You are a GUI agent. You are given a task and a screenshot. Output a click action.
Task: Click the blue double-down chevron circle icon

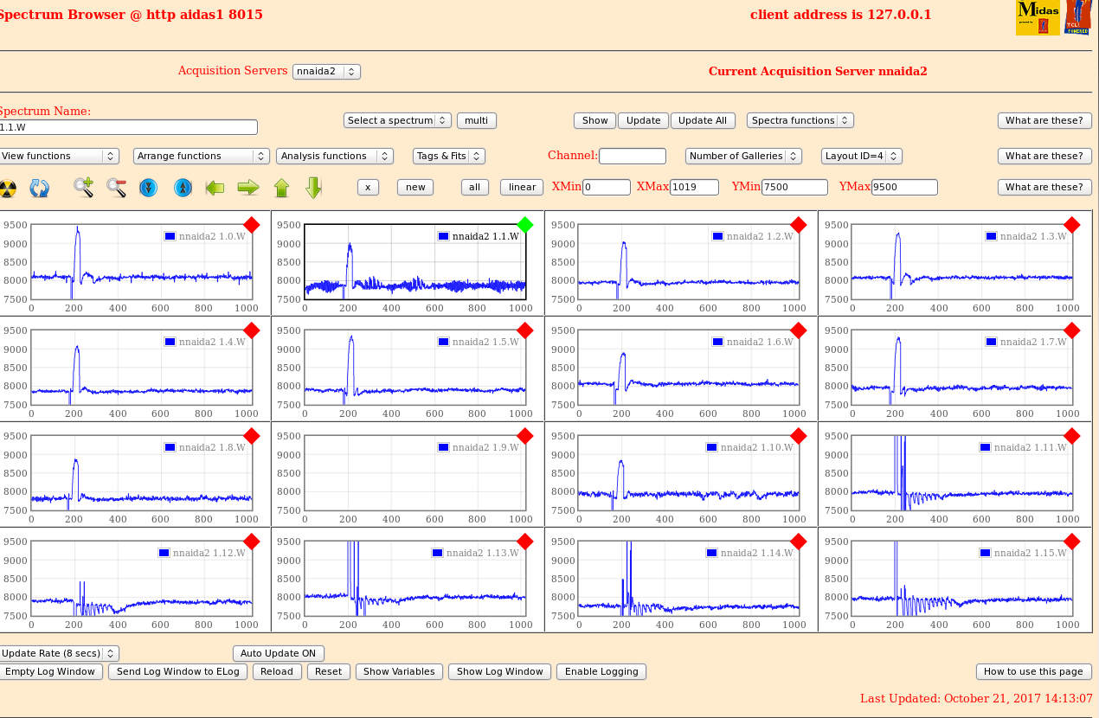pyautogui.click(x=148, y=187)
